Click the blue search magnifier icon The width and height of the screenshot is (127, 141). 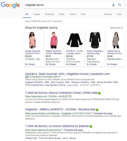pyautogui.click(x=120, y=5)
